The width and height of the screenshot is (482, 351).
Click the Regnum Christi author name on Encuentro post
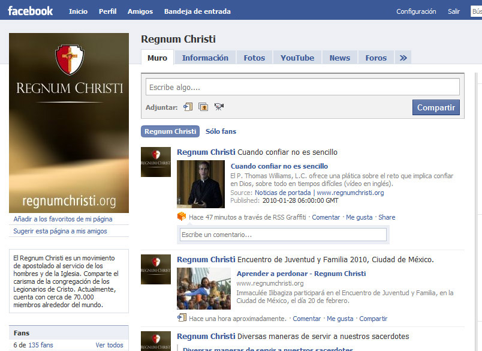[x=206, y=259]
